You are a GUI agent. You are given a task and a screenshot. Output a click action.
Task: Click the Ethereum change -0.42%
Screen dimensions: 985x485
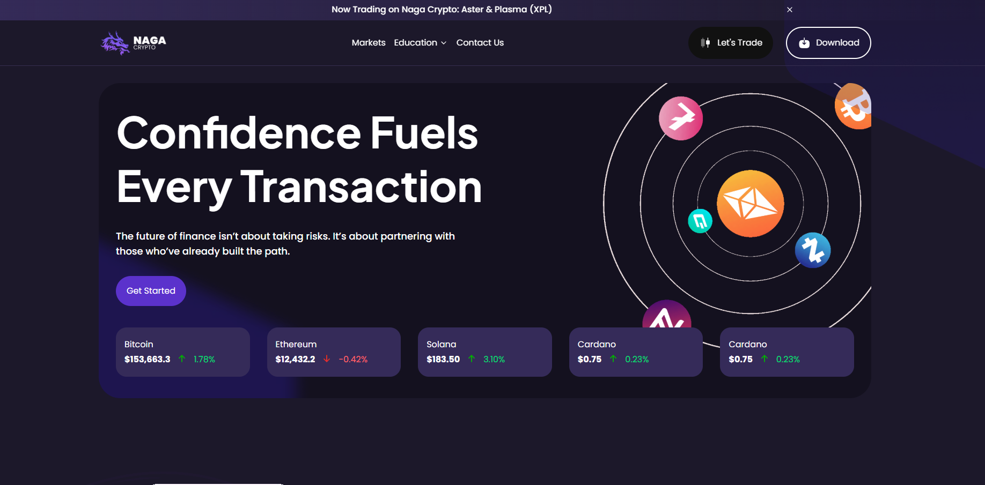pyautogui.click(x=353, y=359)
